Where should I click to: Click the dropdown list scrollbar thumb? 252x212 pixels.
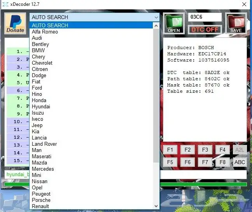(x=156, y=96)
